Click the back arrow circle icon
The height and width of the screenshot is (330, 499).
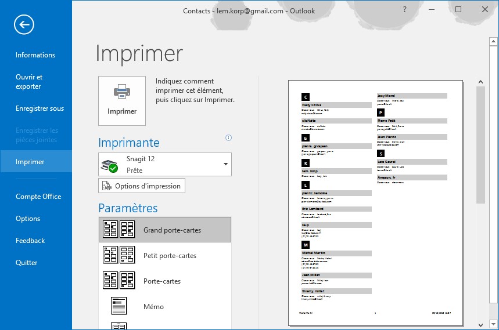24,24
